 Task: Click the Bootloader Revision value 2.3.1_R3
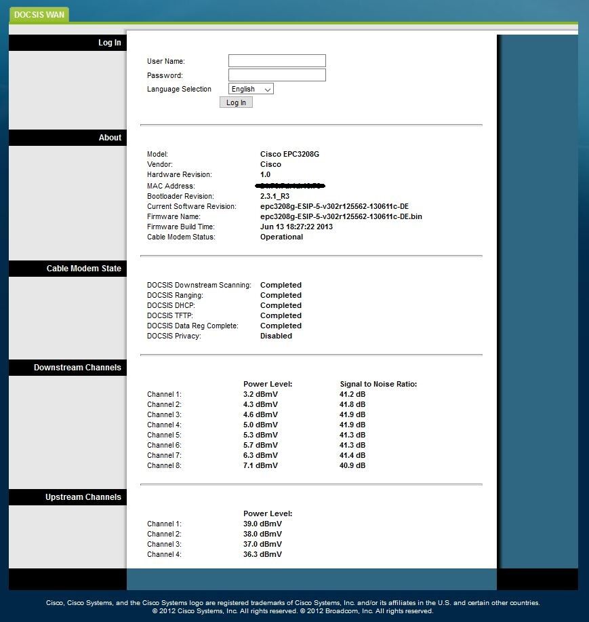pyautogui.click(x=275, y=196)
